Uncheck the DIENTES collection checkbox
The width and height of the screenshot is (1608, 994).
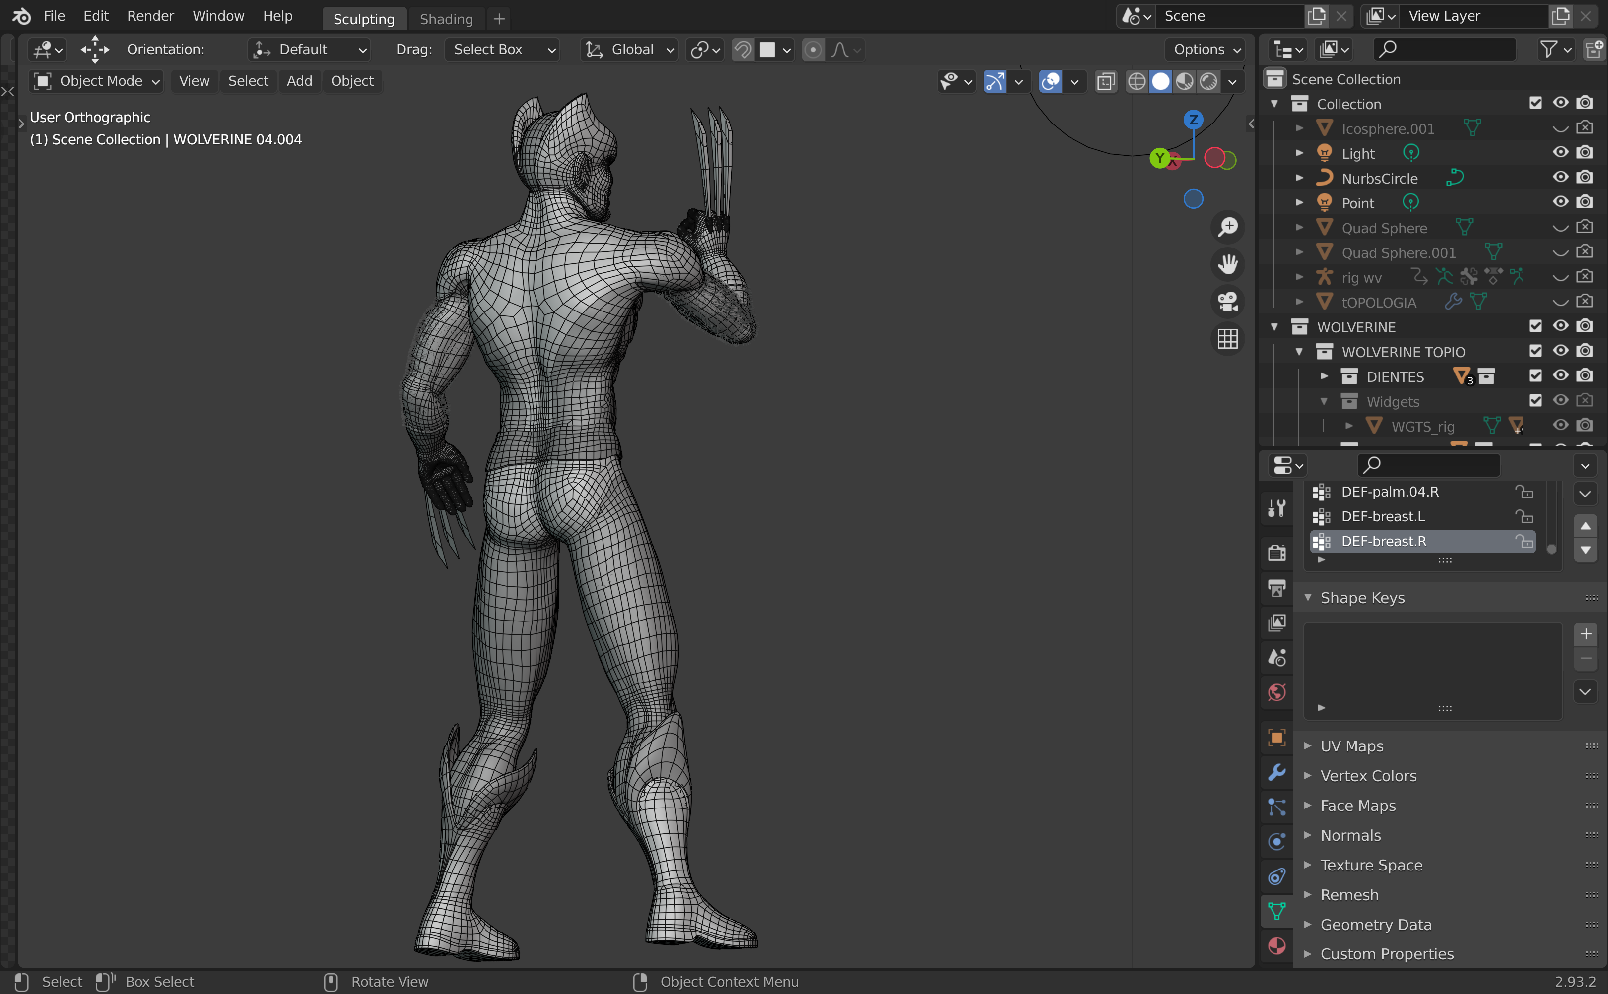(1535, 376)
